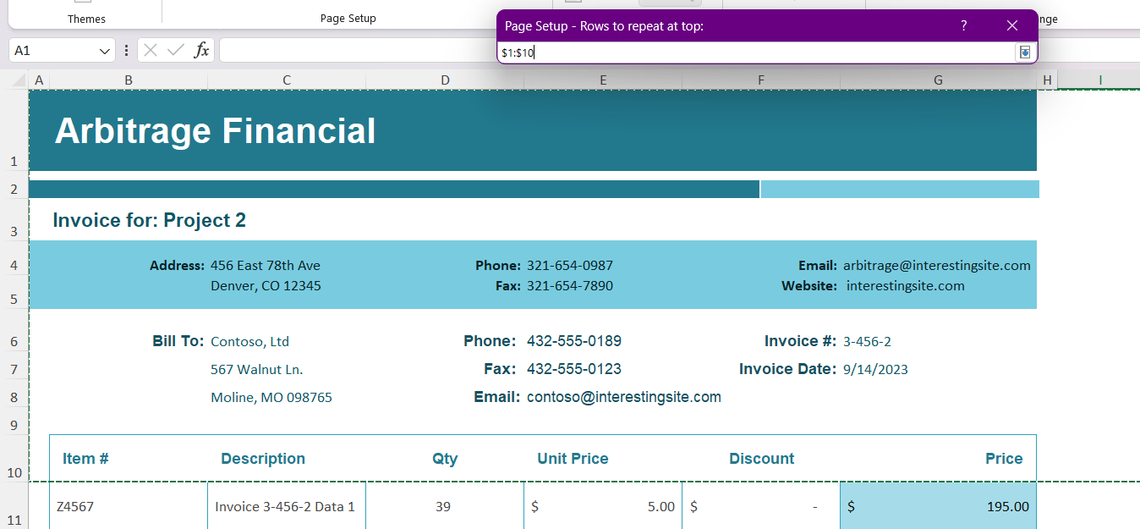Click the Select All corner triangle
Screen dimensions: 1140x529
[19, 80]
